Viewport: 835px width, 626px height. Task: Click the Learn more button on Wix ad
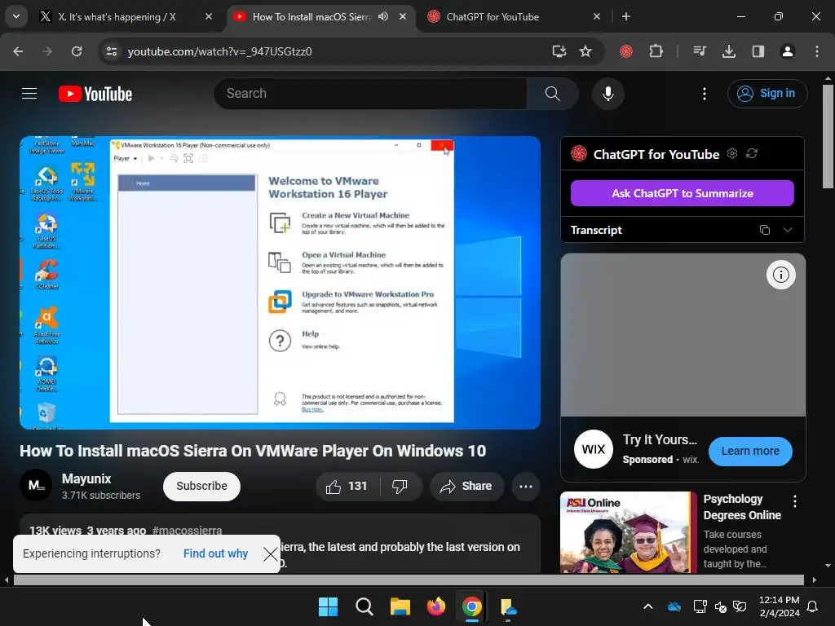pos(750,451)
